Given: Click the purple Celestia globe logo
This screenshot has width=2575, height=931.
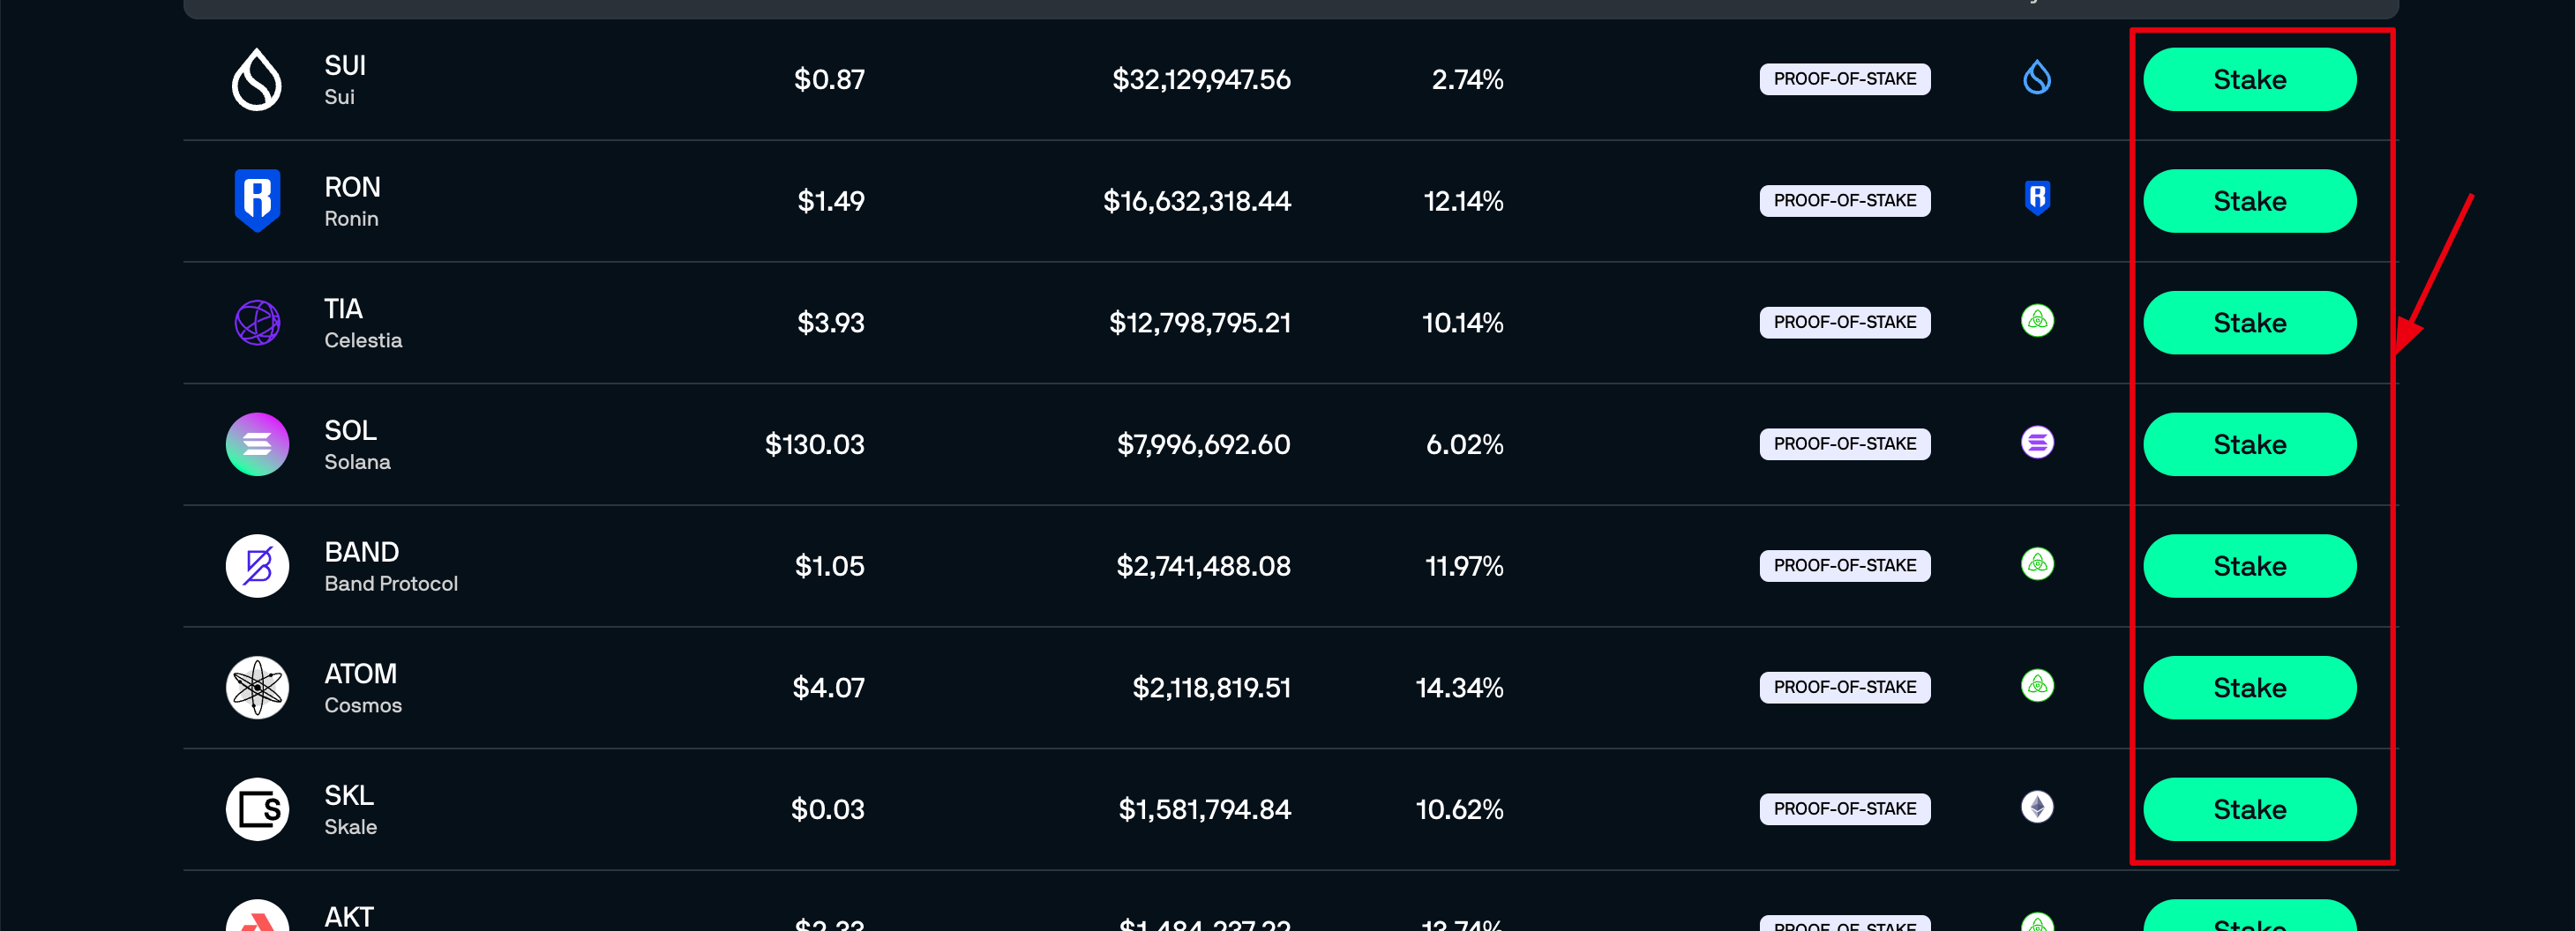Looking at the screenshot, I should (x=257, y=323).
